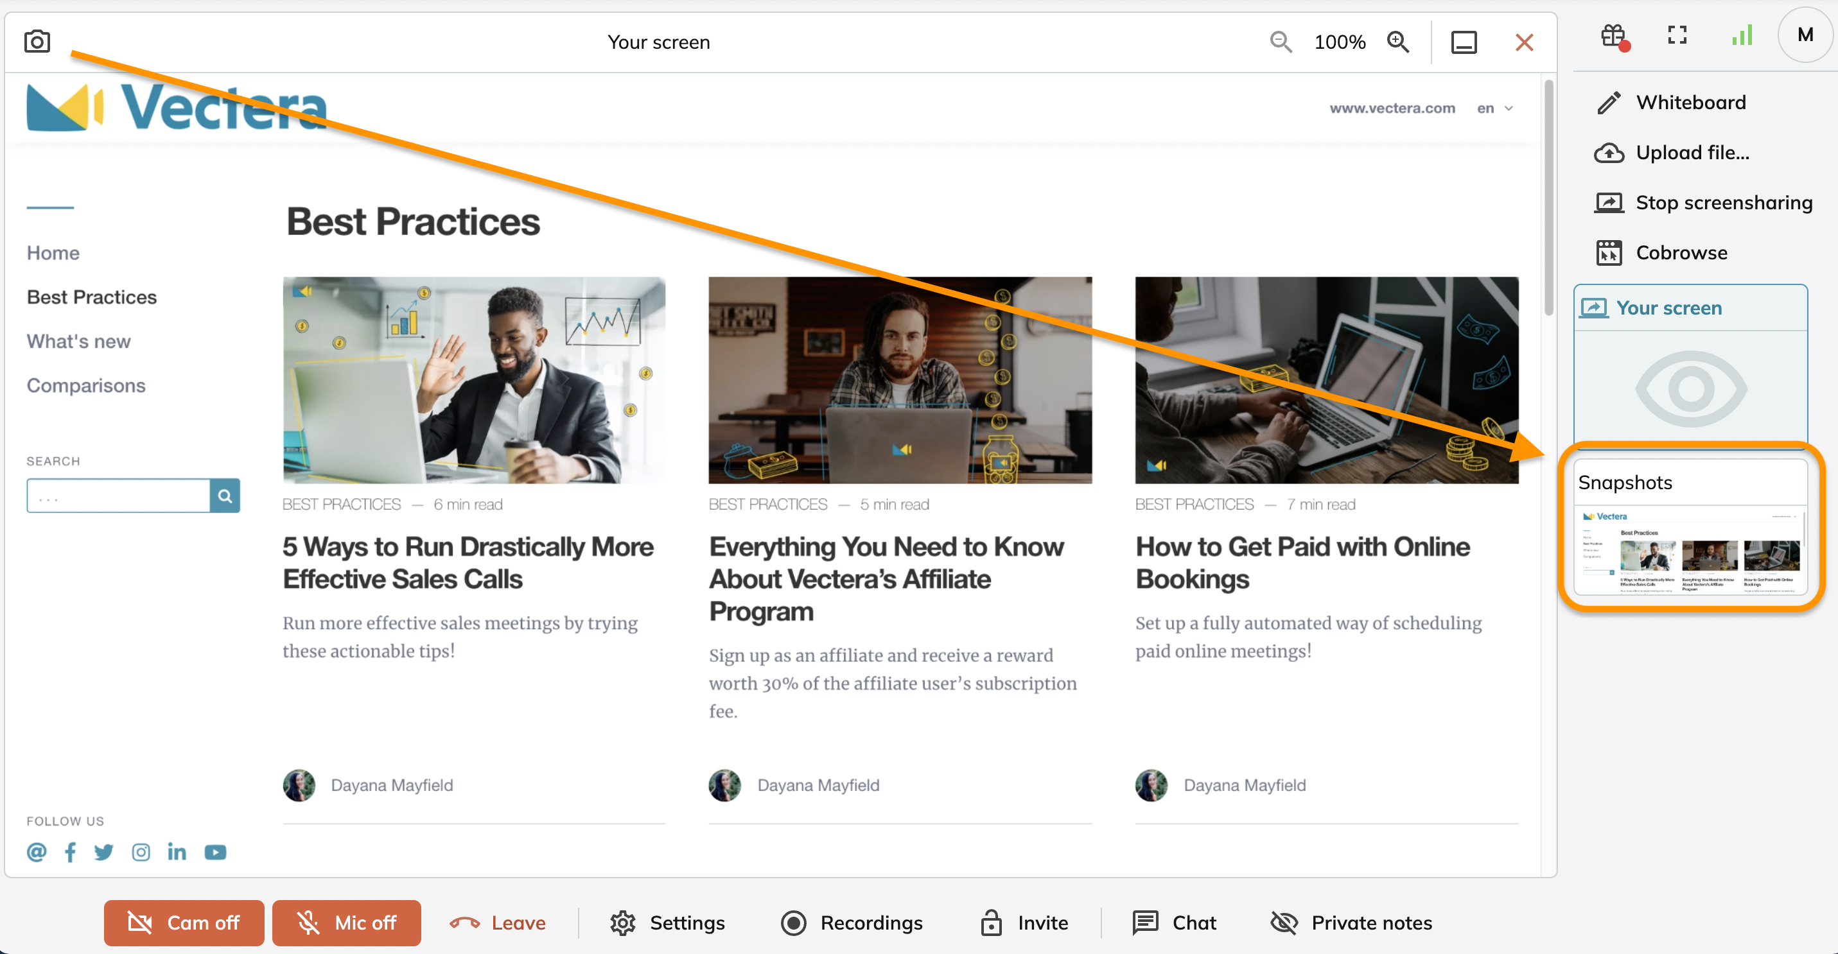This screenshot has width=1838, height=954.
Task: Close the Your screen view
Action: click(1524, 42)
